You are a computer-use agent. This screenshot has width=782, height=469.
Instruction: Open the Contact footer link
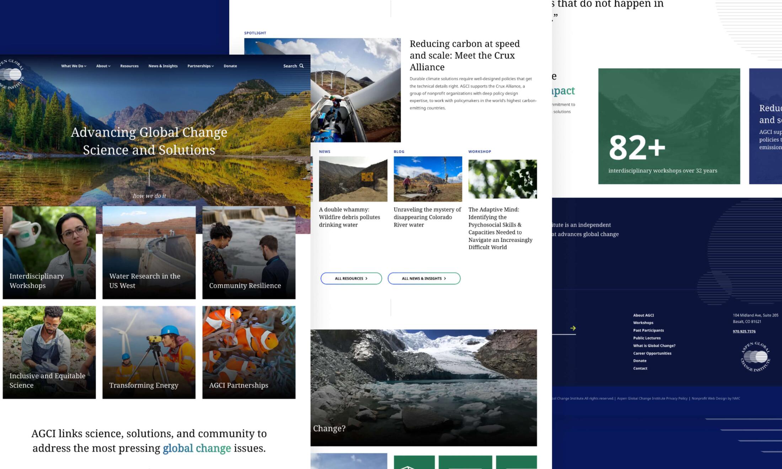click(640, 368)
